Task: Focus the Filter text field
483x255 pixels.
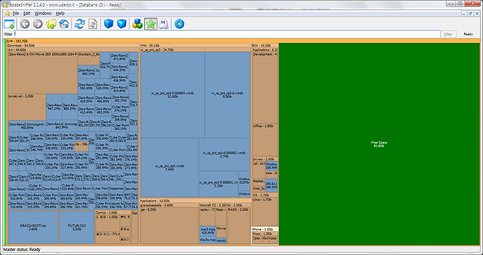Action: (x=227, y=34)
